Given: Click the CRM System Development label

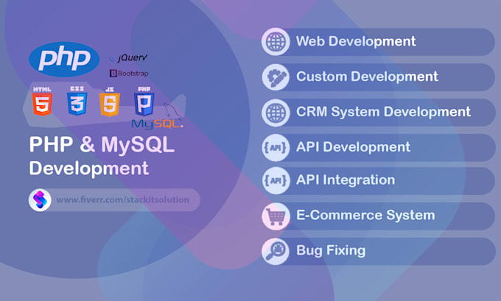Looking at the screenshot, I should pos(383,112).
